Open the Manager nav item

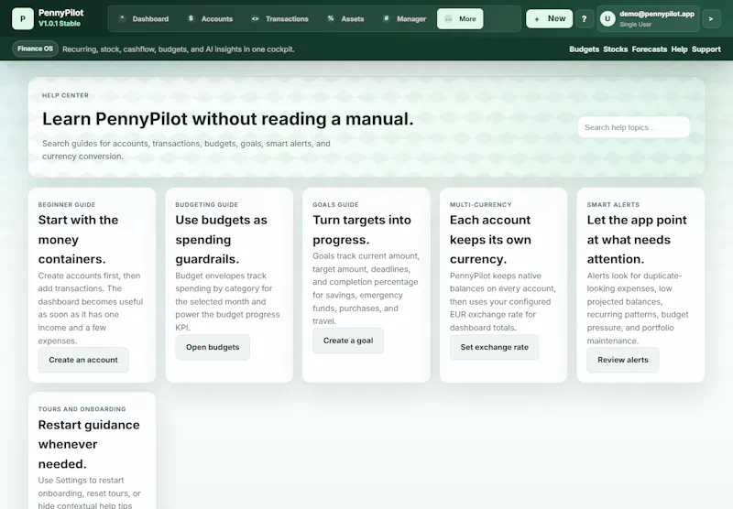405,18
